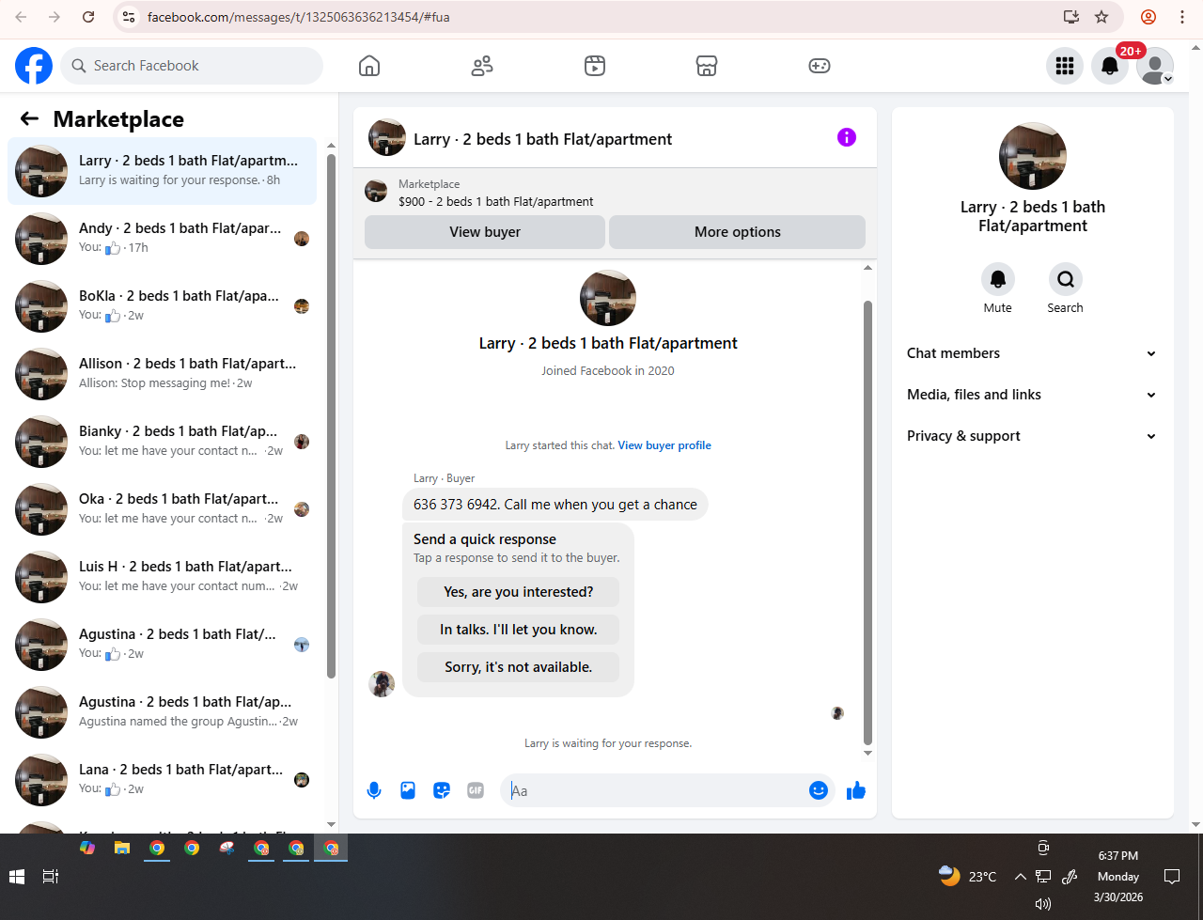Open Luis H's conversation in the list
This screenshot has height=920, width=1203.
point(163,577)
